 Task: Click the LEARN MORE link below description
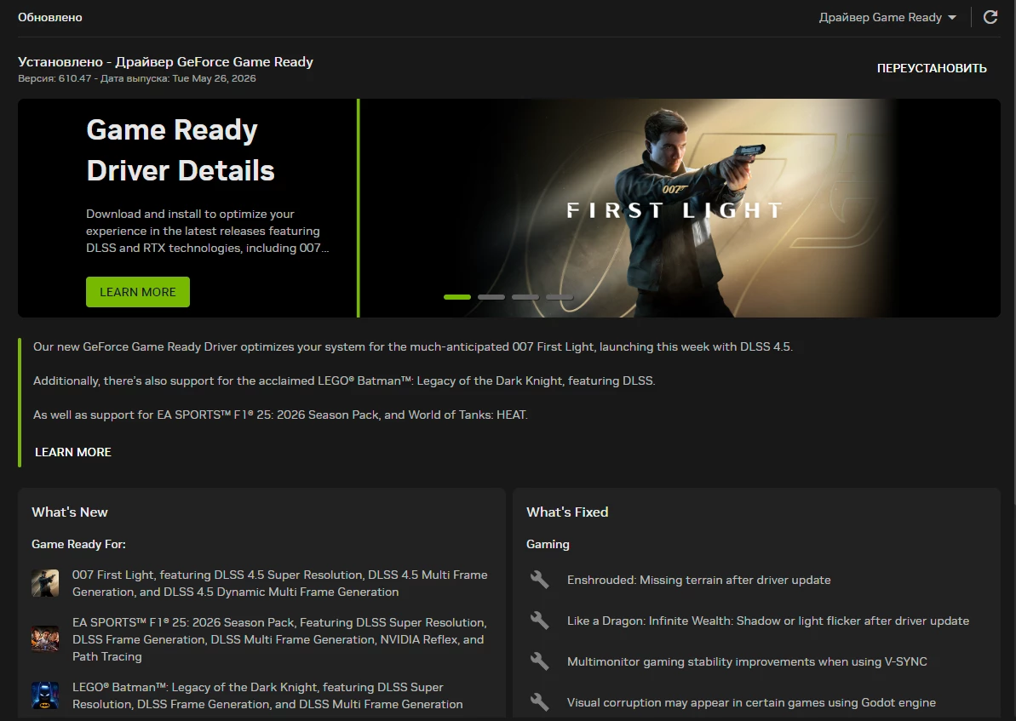pos(73,452)
